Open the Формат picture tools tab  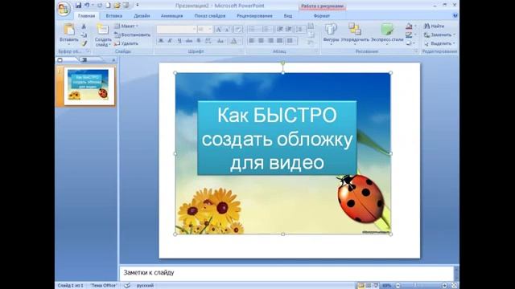(x=322, y=16)
